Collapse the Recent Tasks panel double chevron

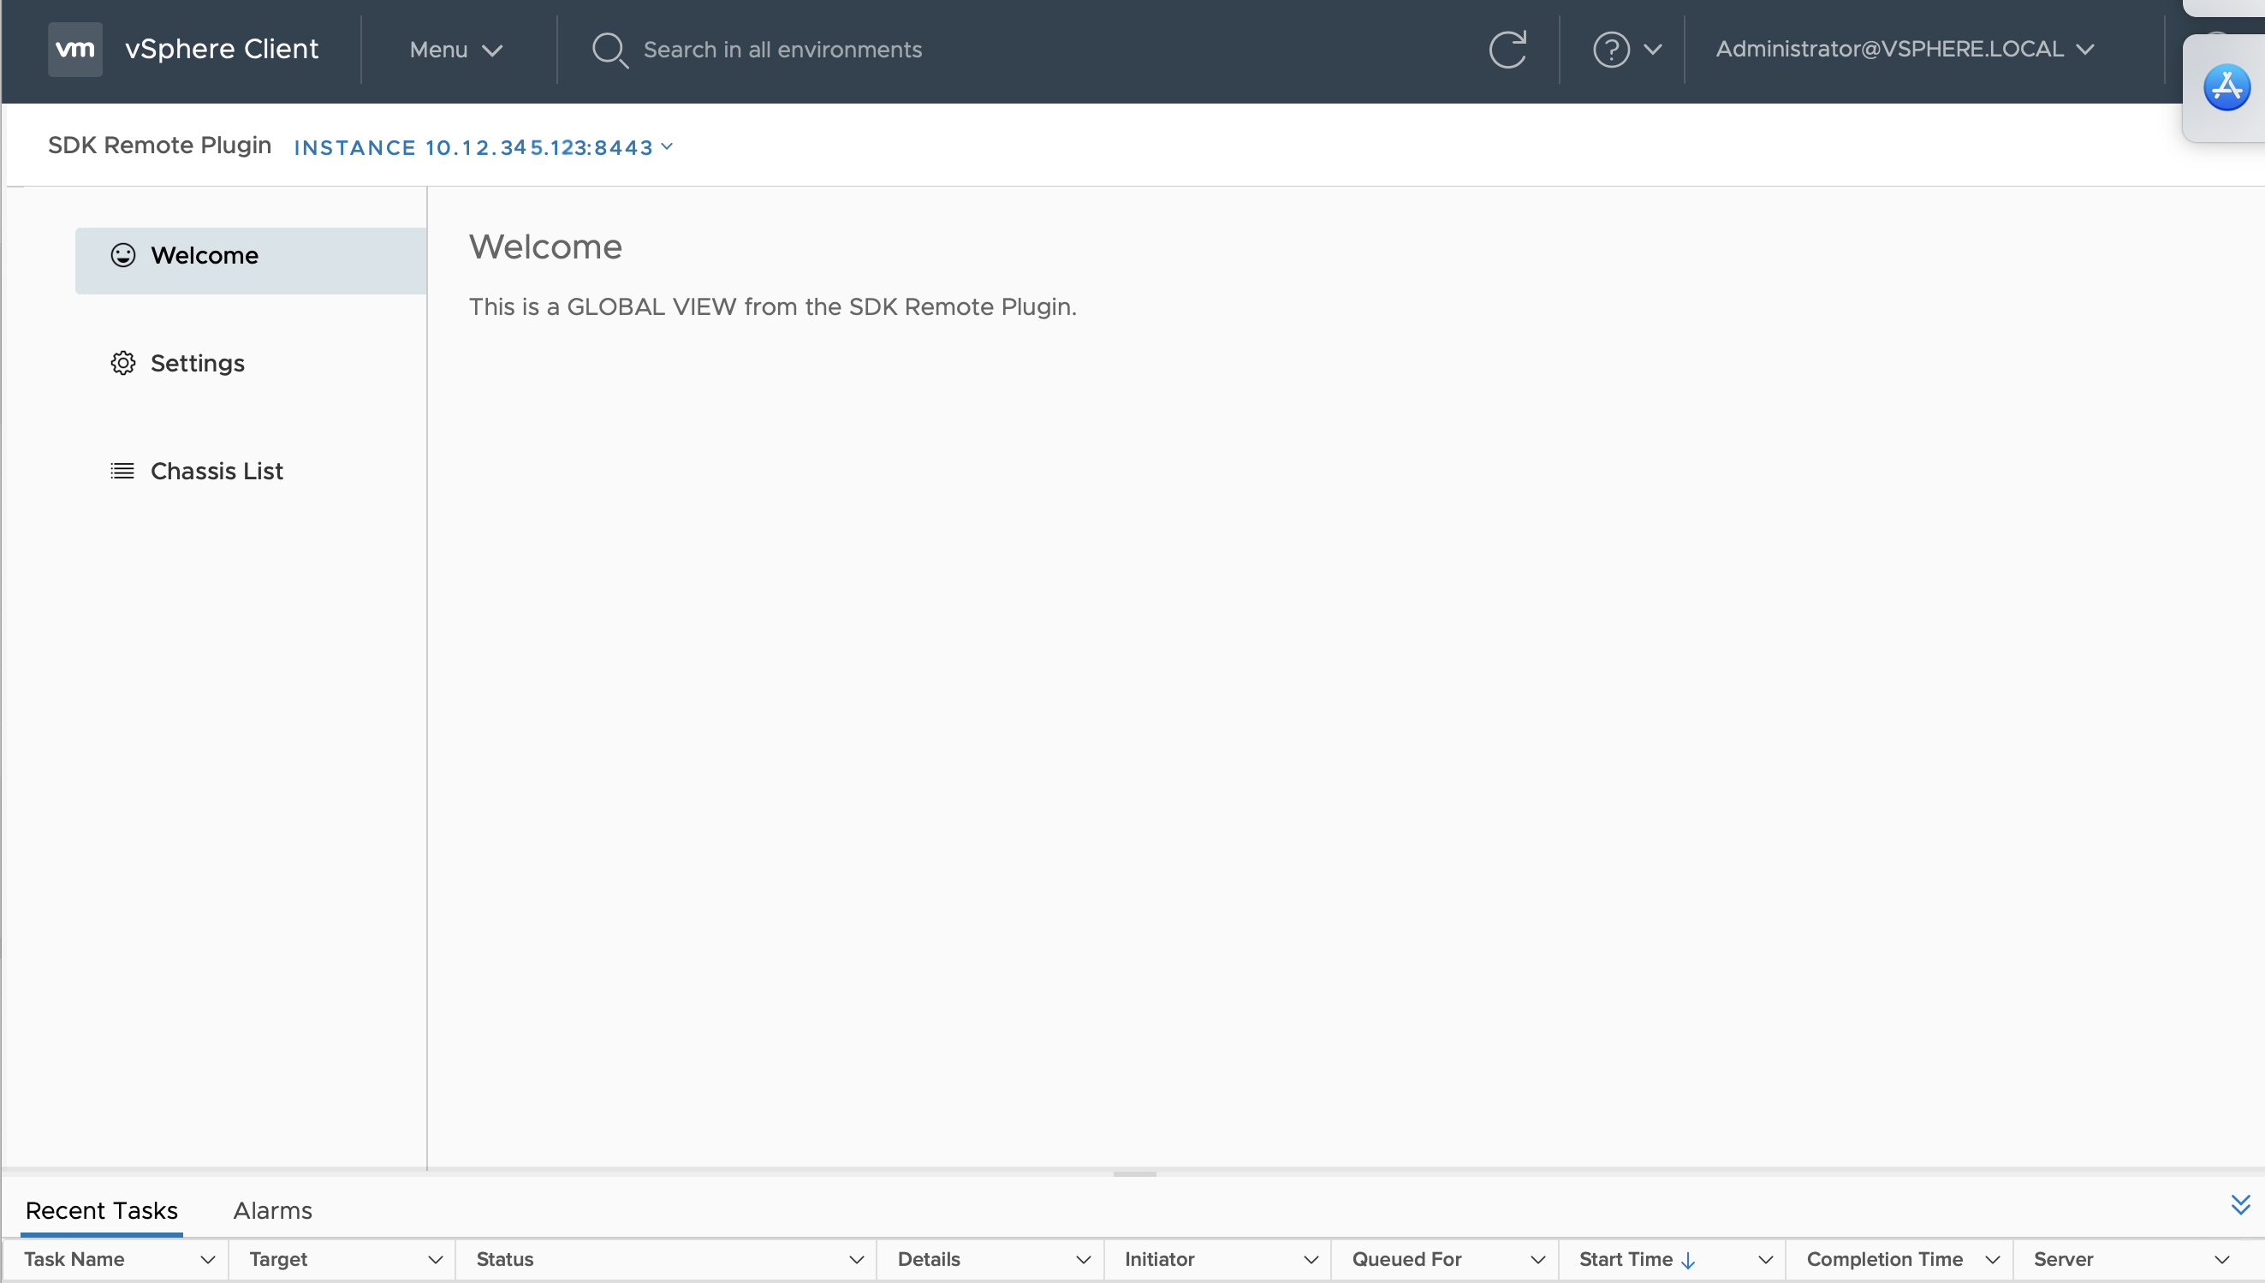tap(2240, 1204)
